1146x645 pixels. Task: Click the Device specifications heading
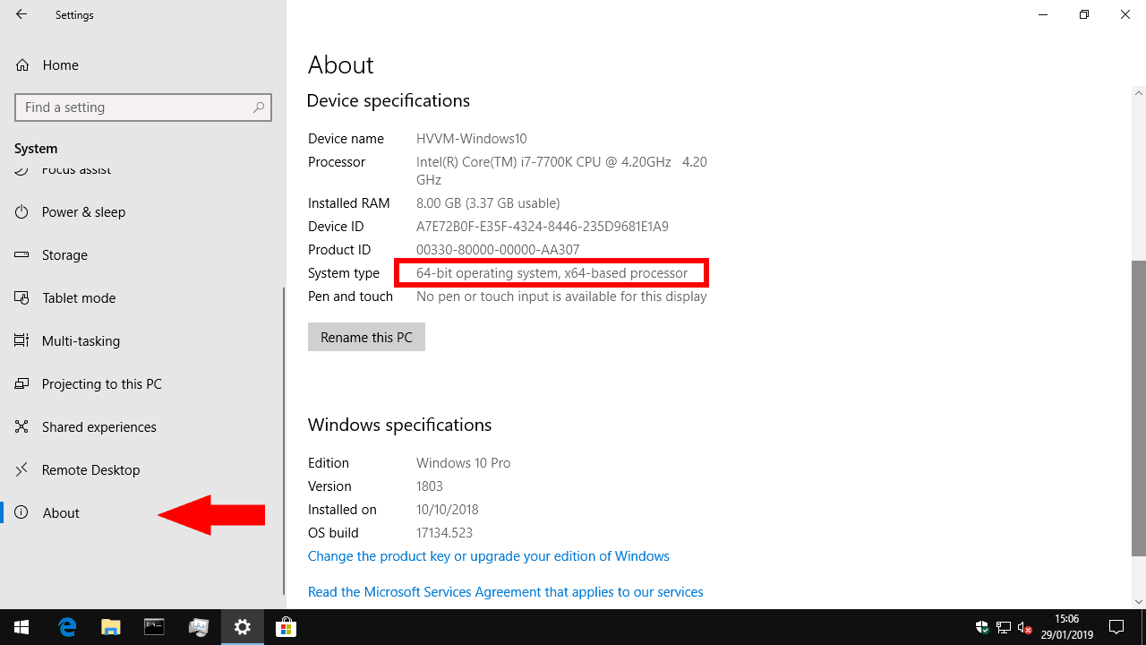pos(388,100)
